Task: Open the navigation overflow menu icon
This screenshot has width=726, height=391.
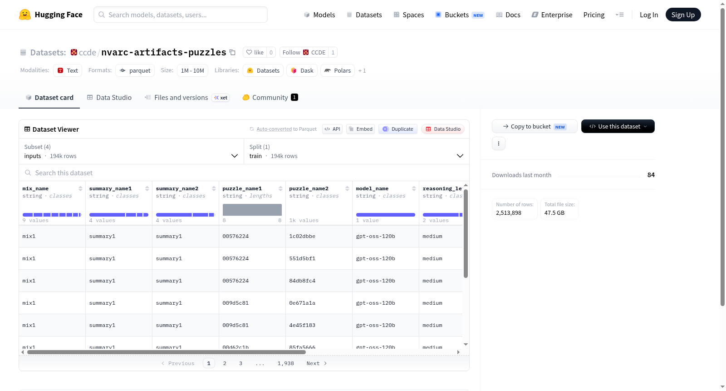Action: (619, 15)
